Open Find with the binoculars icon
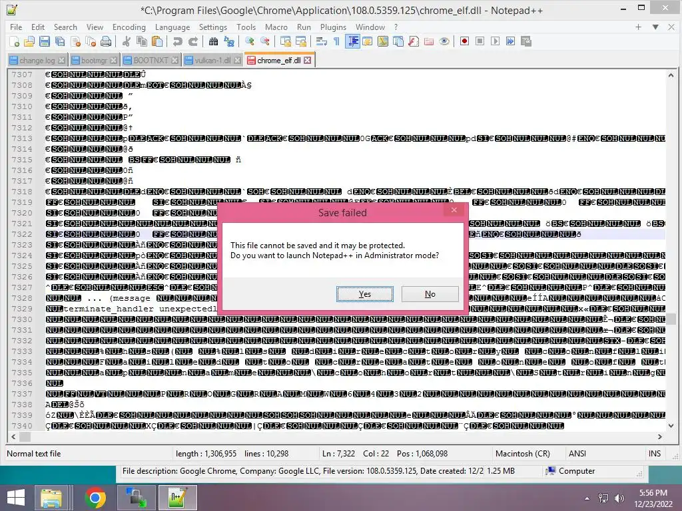Image resolution: width=682 pixels, height=511 pixels. tap(213, 41)
